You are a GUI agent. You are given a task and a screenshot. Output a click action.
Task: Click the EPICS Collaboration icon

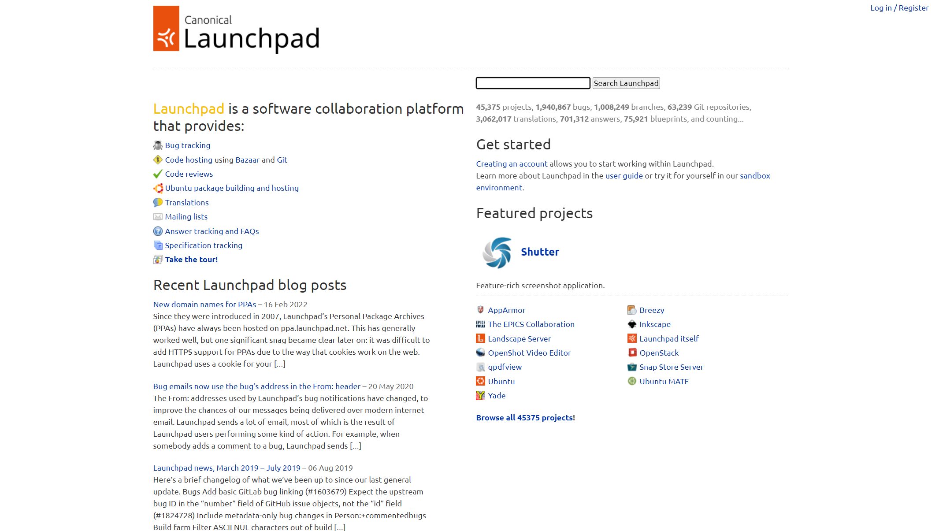click(480, 324)
